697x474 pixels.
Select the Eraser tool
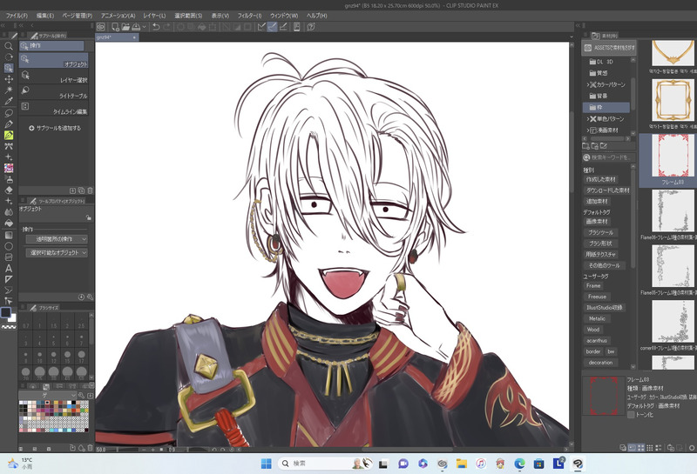(9, 190)
